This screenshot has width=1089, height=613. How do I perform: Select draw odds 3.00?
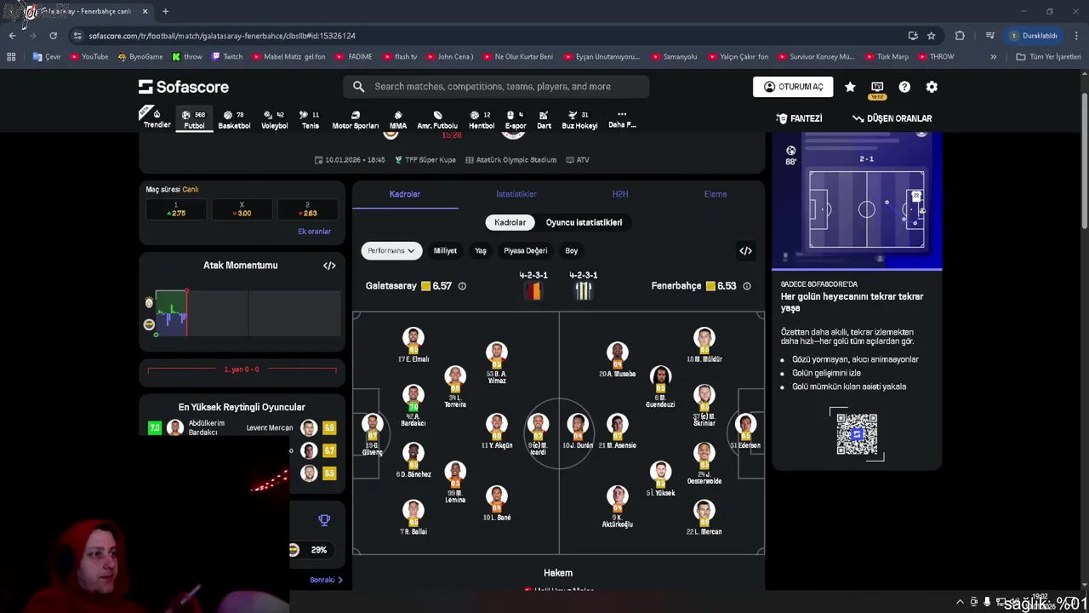[242, 209]
